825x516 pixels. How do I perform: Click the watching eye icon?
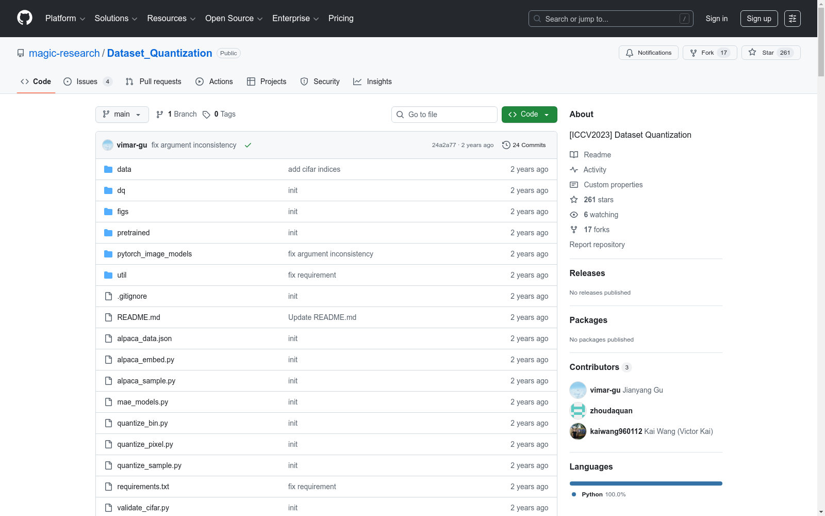574,215
